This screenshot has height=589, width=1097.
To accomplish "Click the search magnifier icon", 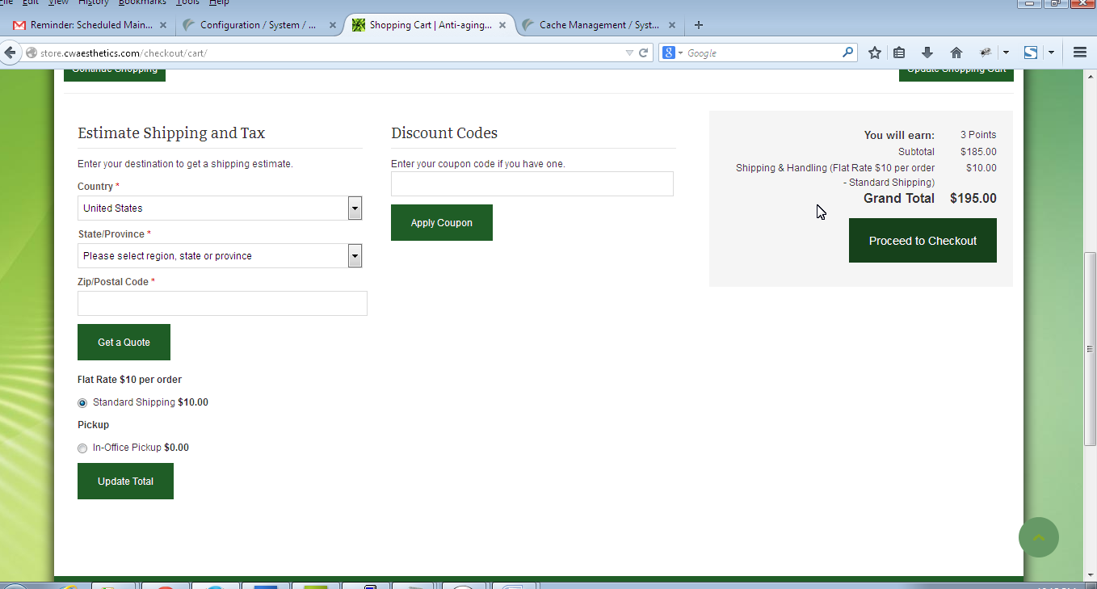I will tap(847, 53).
